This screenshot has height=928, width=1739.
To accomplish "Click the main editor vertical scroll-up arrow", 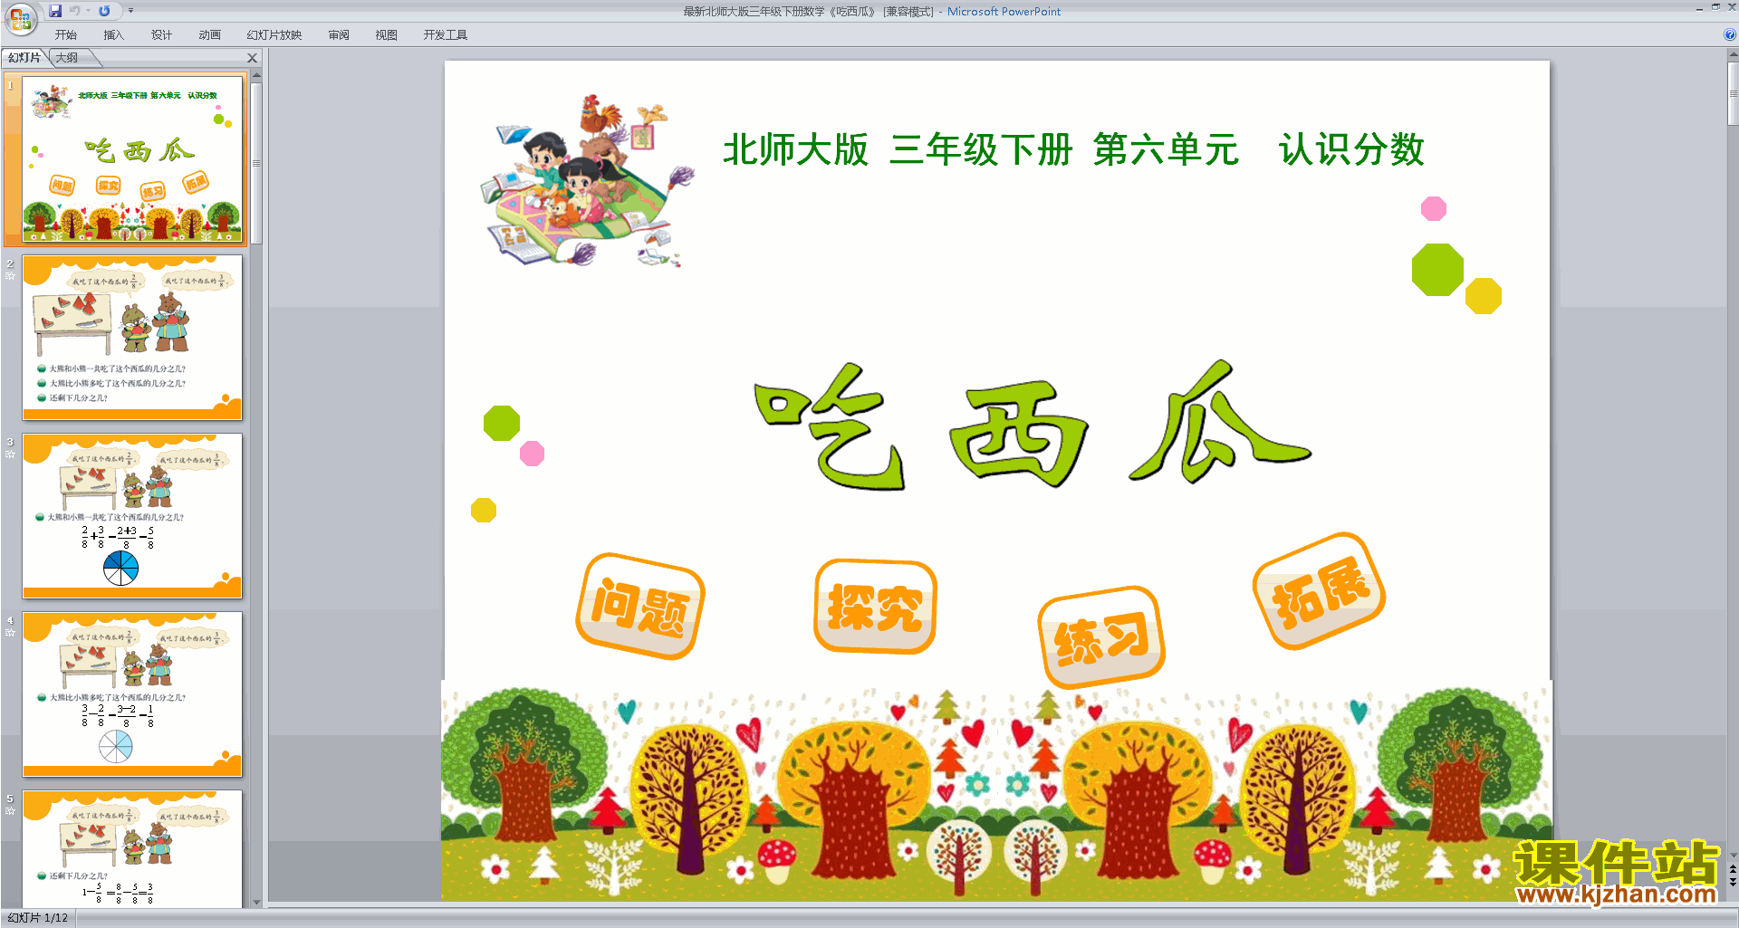I will [x=1733, y=54].
